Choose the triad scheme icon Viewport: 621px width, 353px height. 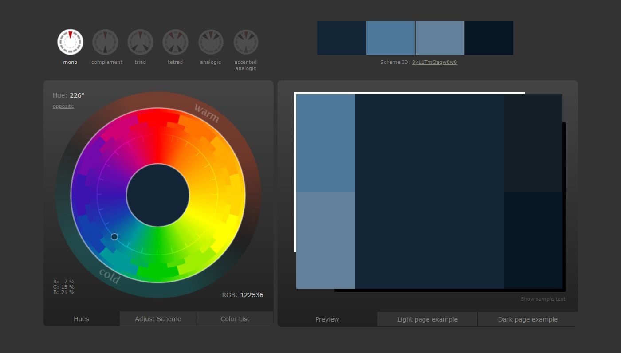[x=140, y=42]
